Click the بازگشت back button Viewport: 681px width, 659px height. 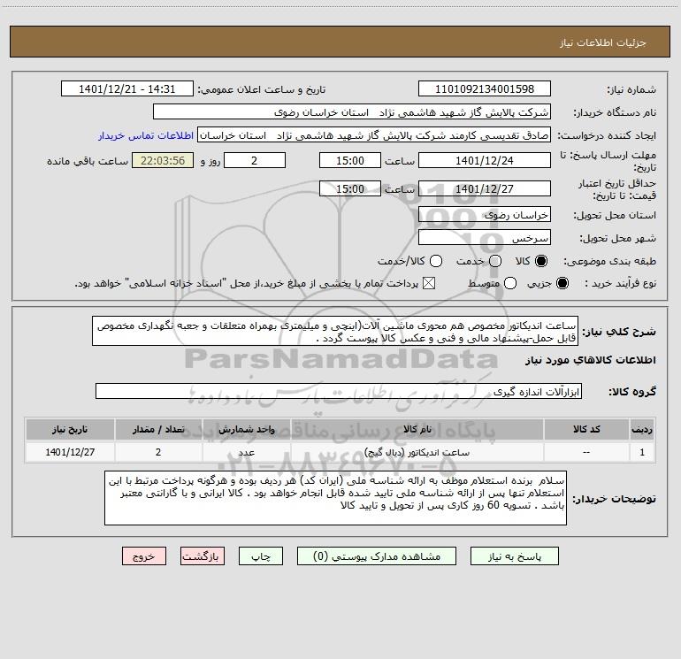(203, 556)
